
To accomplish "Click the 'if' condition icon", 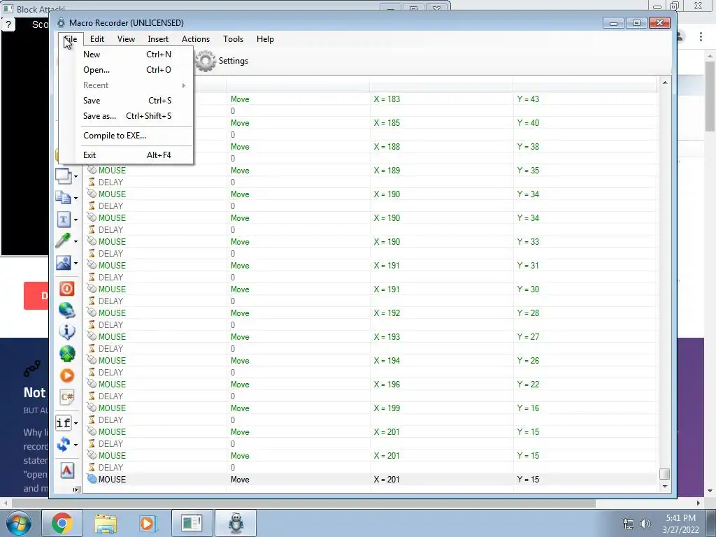I will [x=63, y=423].
